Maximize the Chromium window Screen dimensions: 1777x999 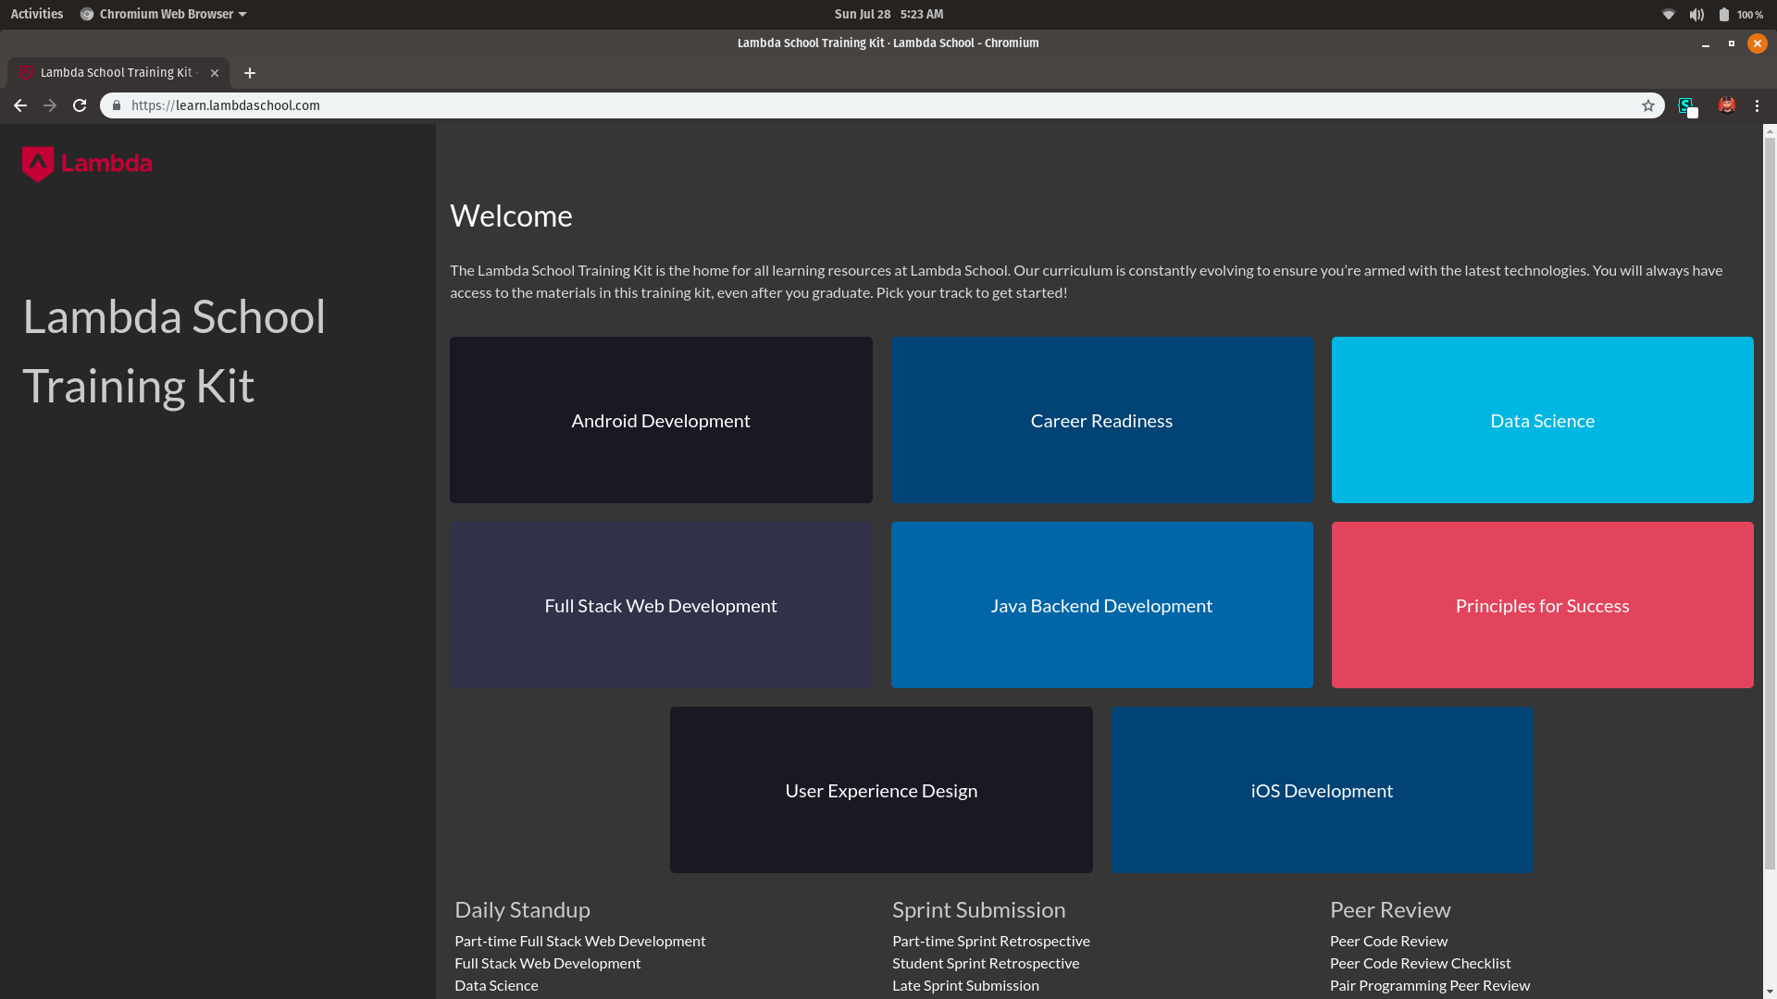[x=1731, y=43]
